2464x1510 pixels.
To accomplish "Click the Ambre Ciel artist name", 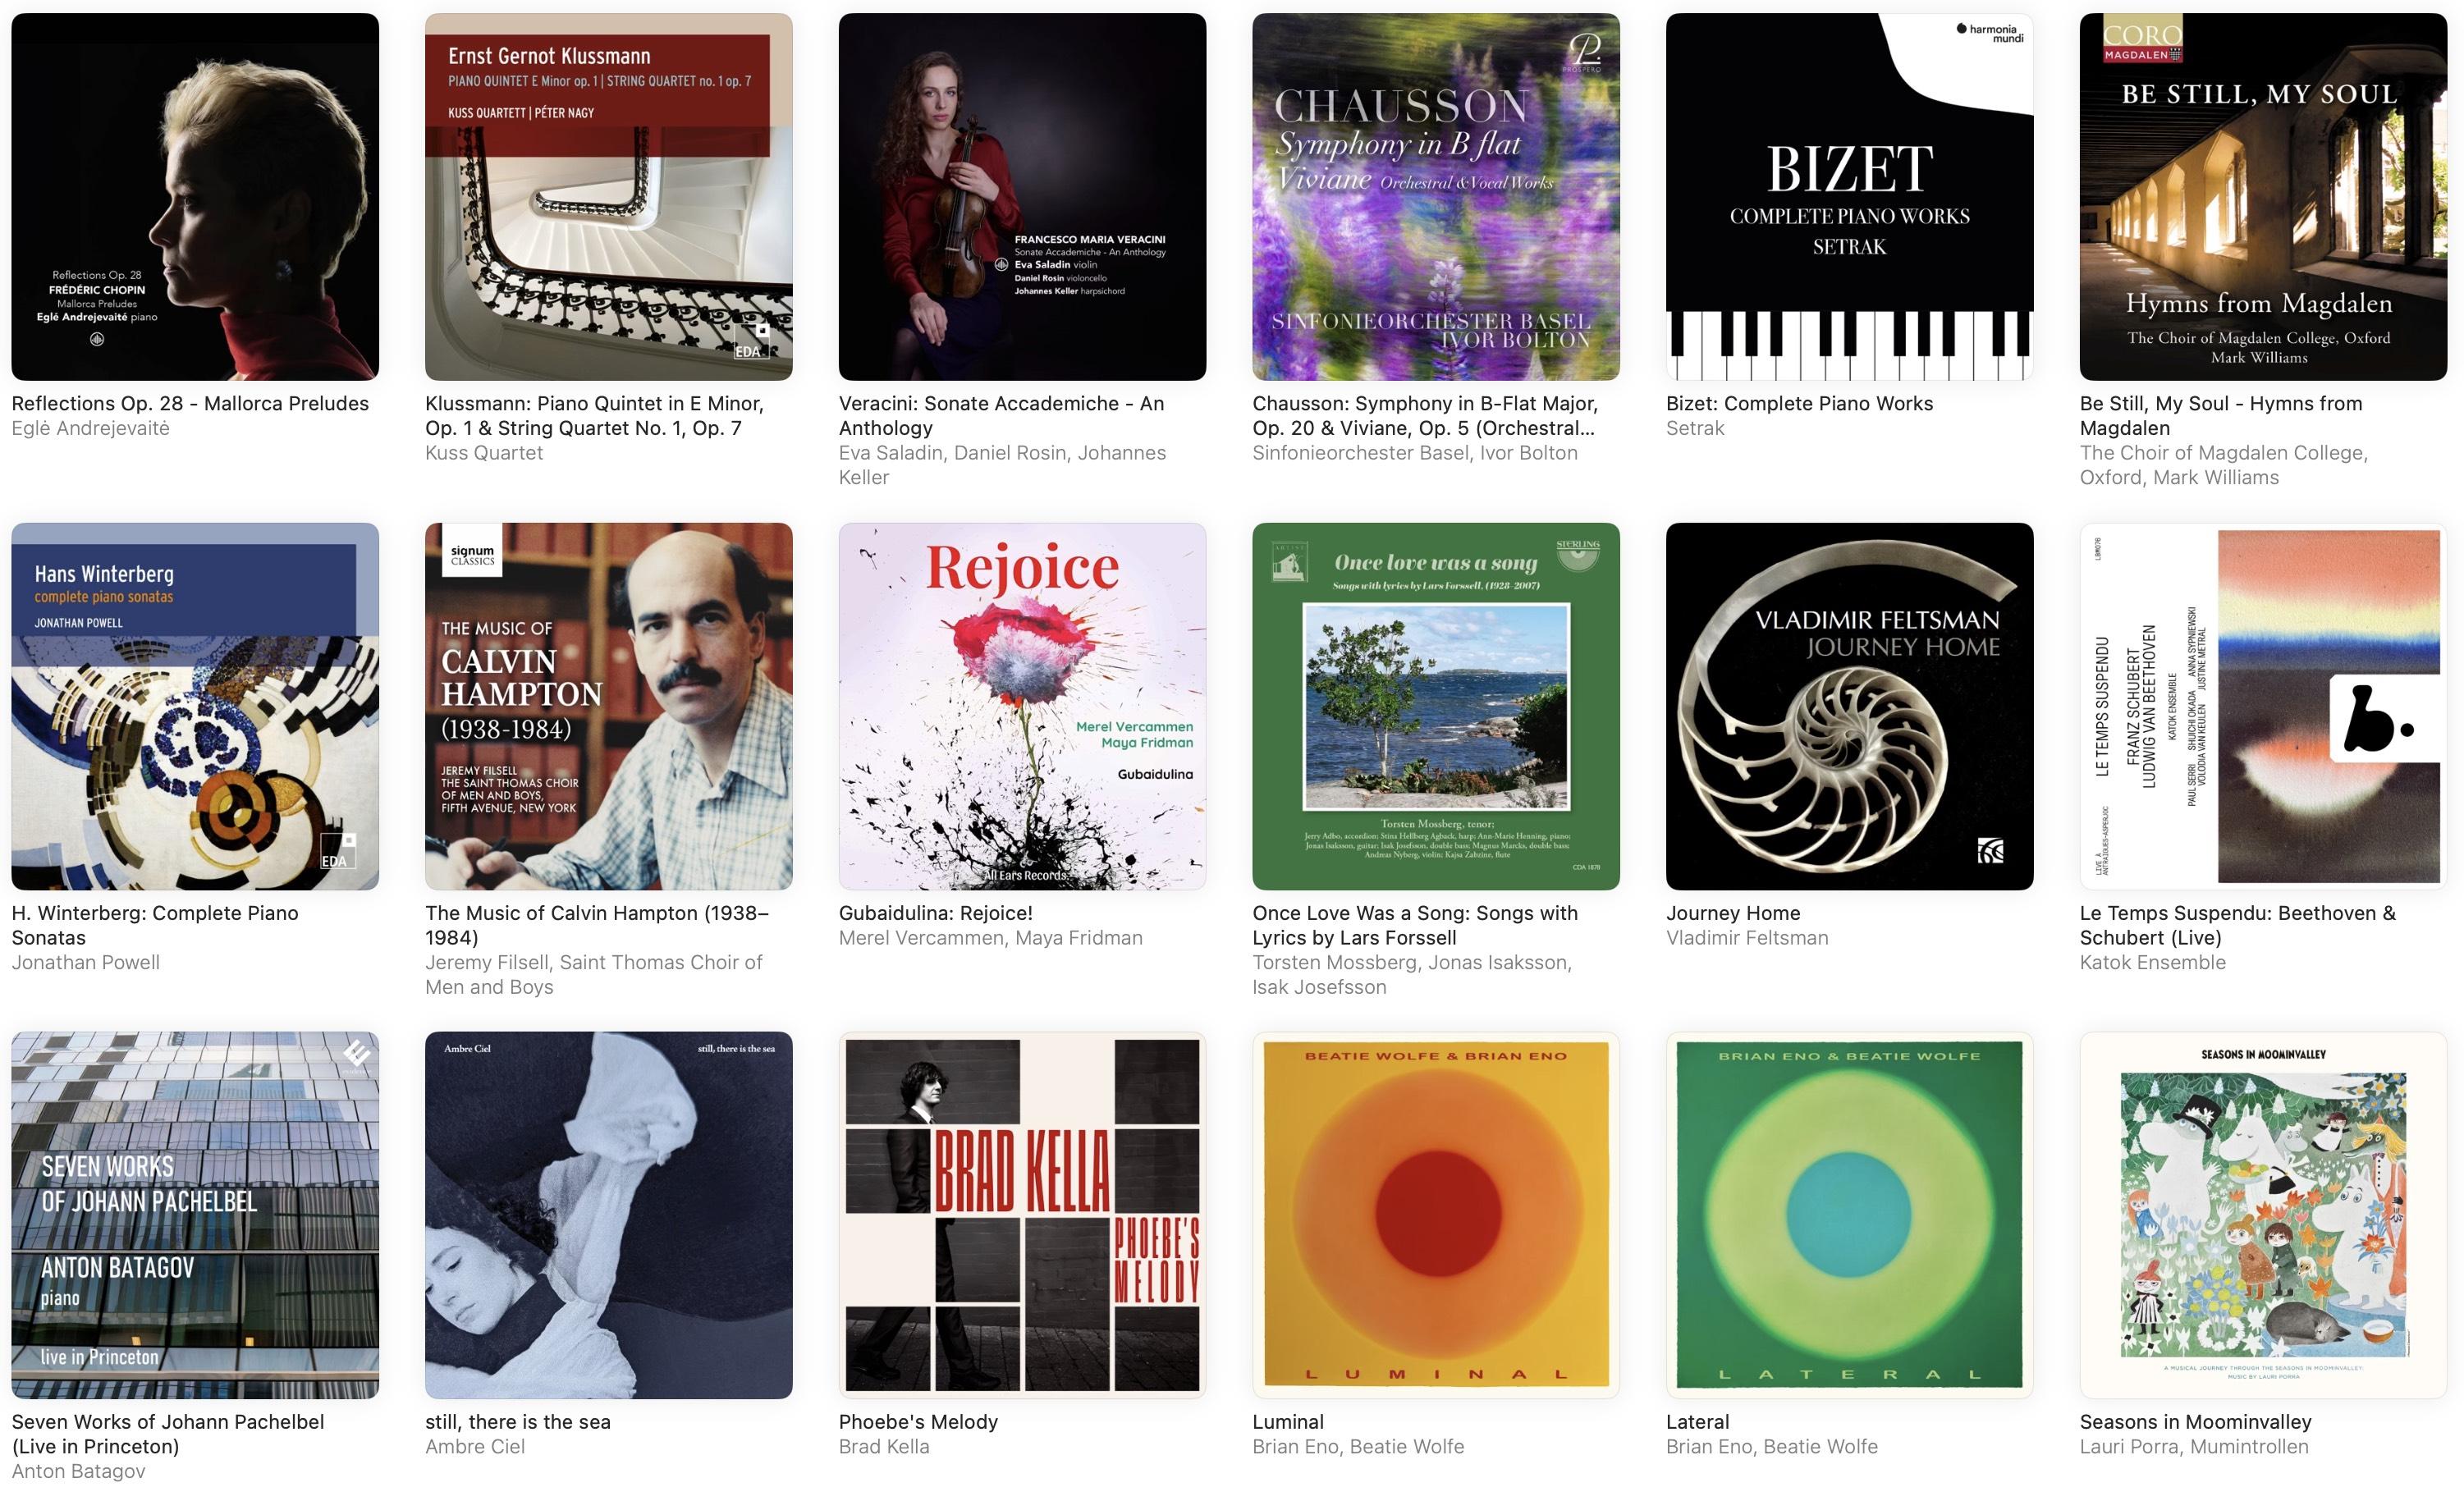I will click(475, 1446).
